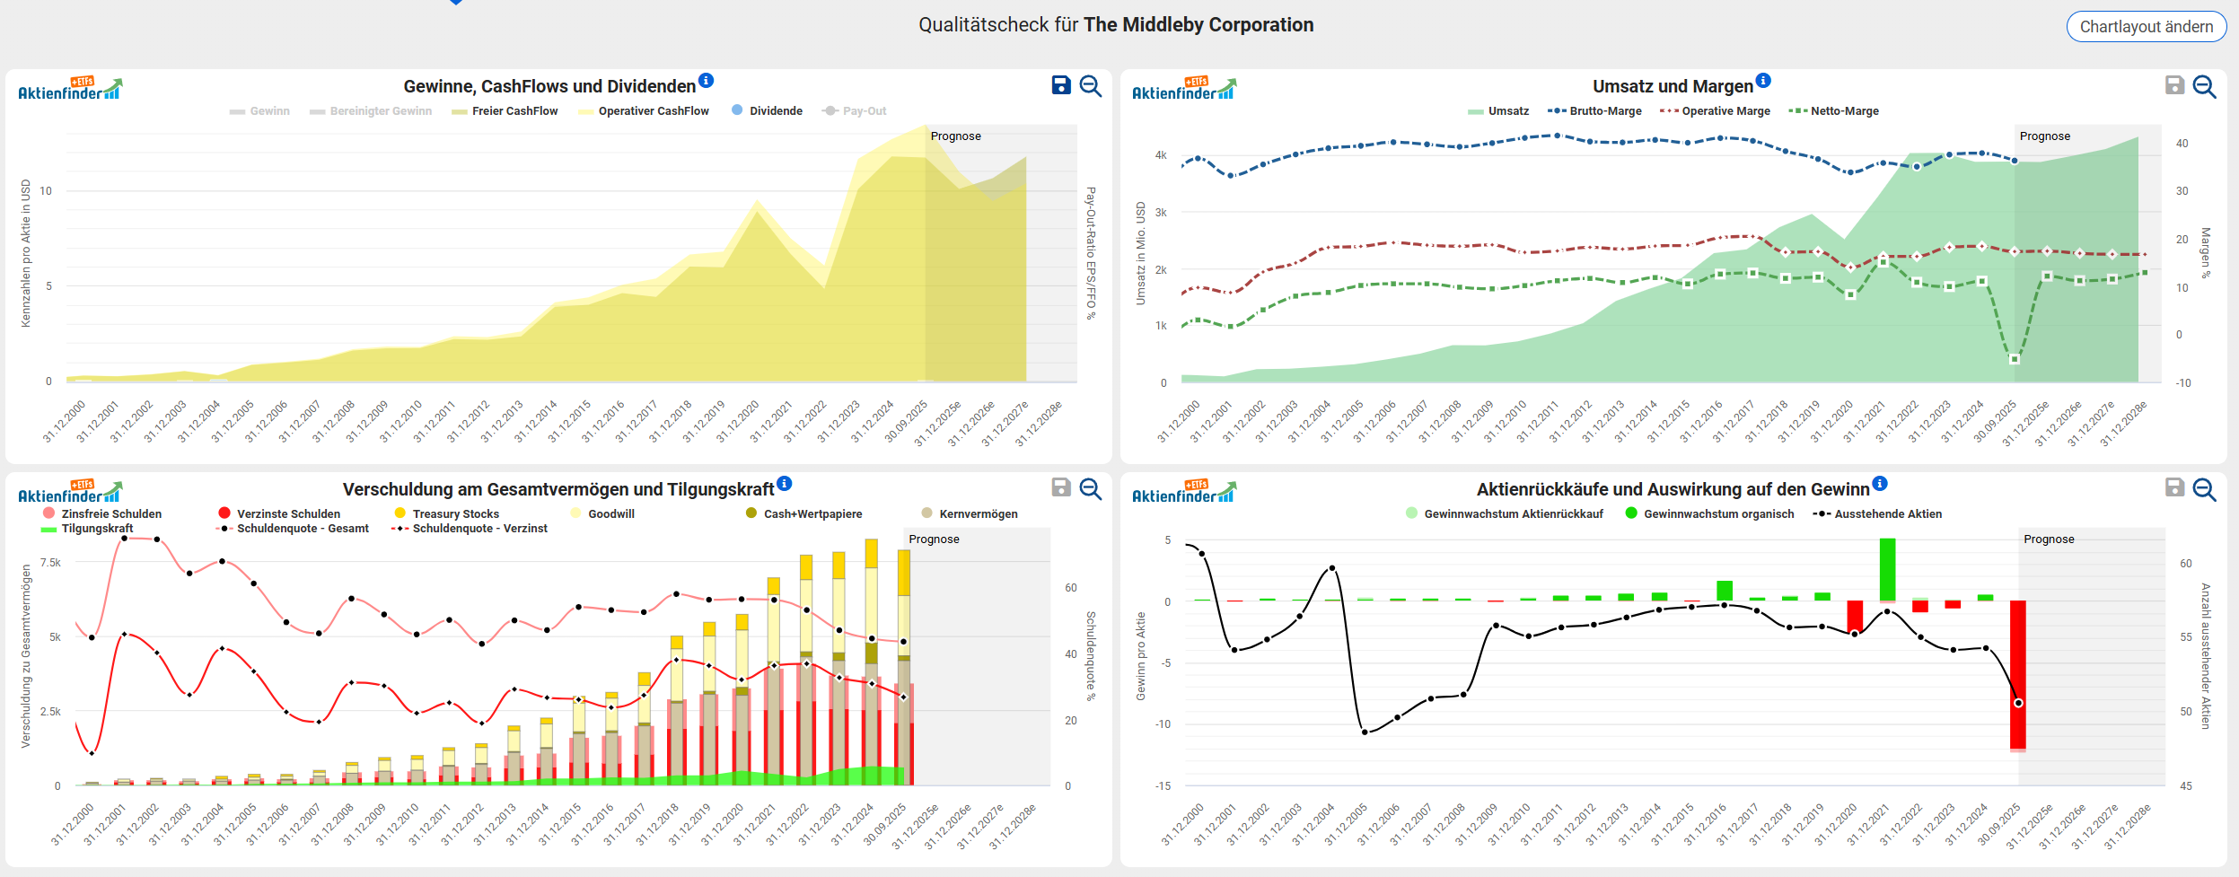
Task: Save the Verschuldung am Gesamtvermögen chart
Action: coord(1061,487)
